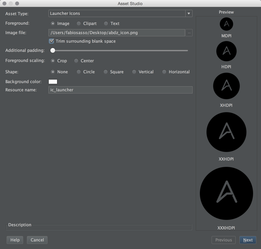The image size is (261, 249).
Task: Click the Help button
Action: [x=15, y=240]
